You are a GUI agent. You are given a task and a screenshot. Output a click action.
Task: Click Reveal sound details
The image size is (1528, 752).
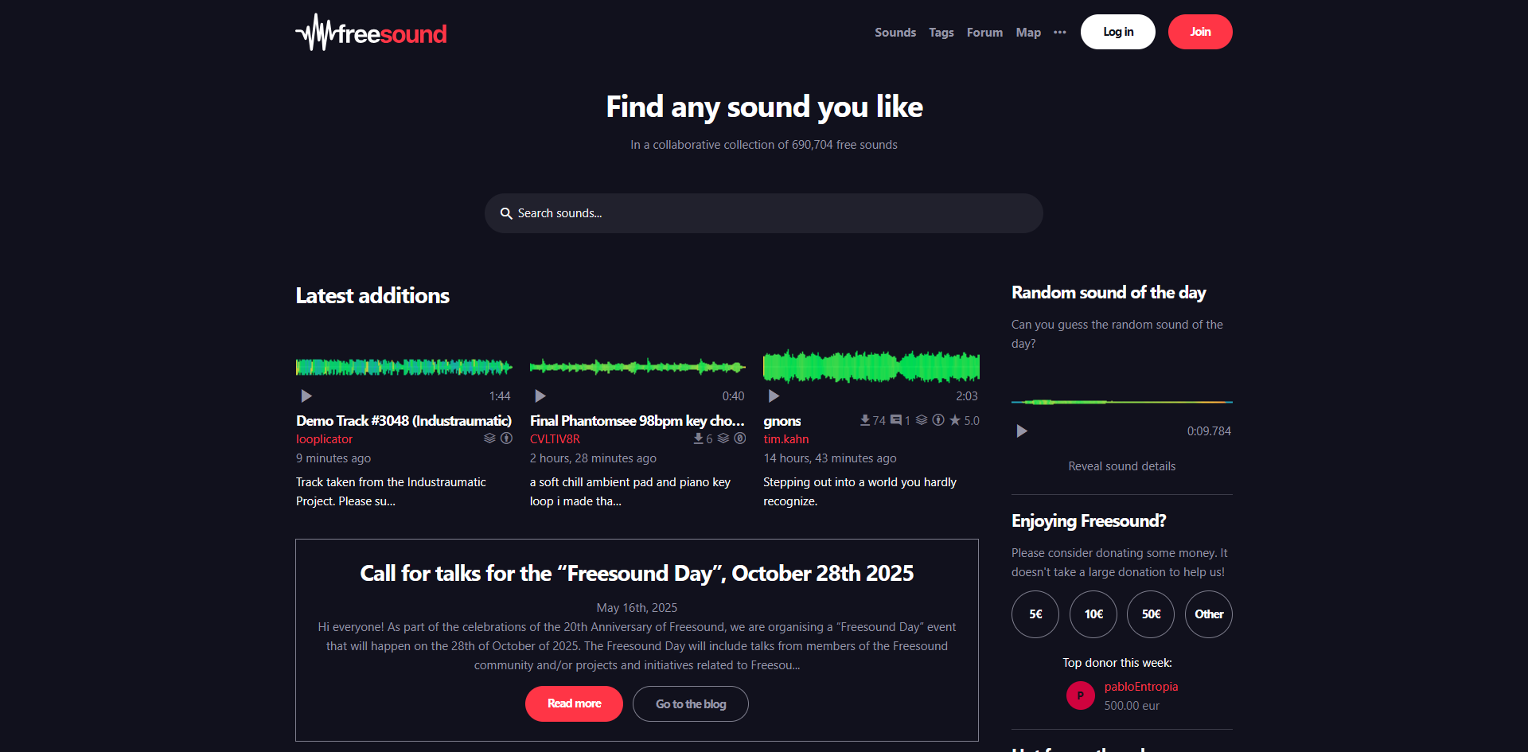coord(1122,466)
